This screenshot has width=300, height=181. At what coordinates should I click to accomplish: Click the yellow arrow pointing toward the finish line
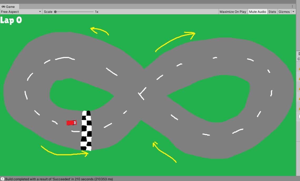pyautogui.click(x=65, y=151)
